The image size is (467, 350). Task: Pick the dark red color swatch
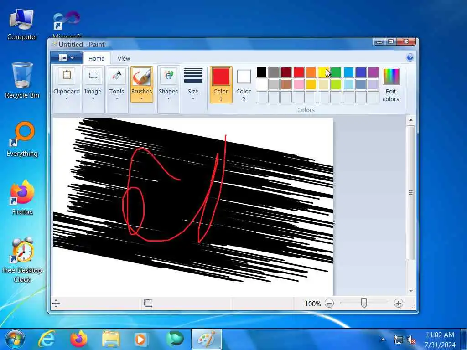(286, 72)
